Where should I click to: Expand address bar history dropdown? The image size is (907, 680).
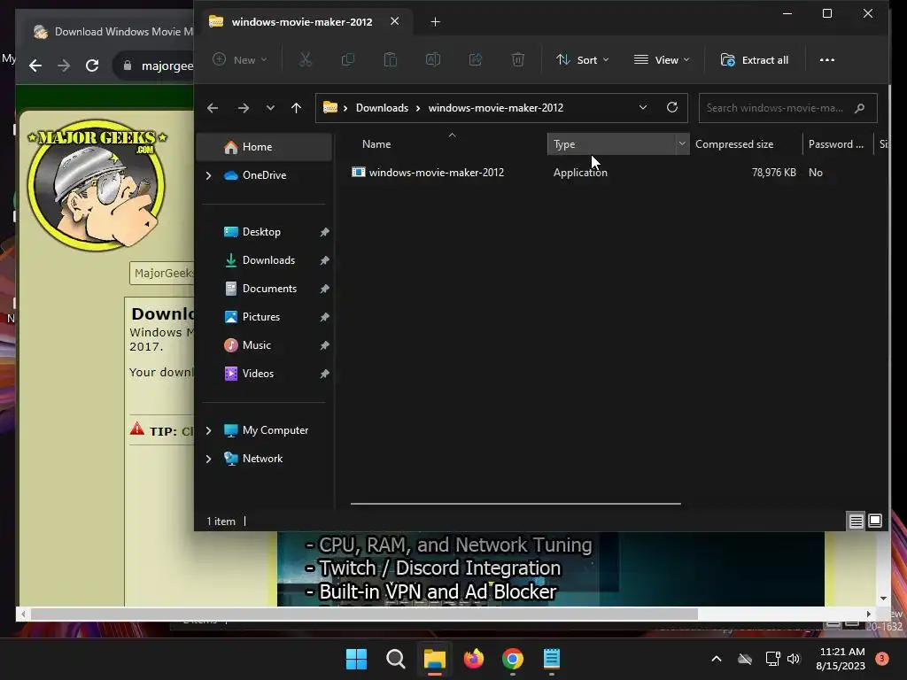click(643, 107)
